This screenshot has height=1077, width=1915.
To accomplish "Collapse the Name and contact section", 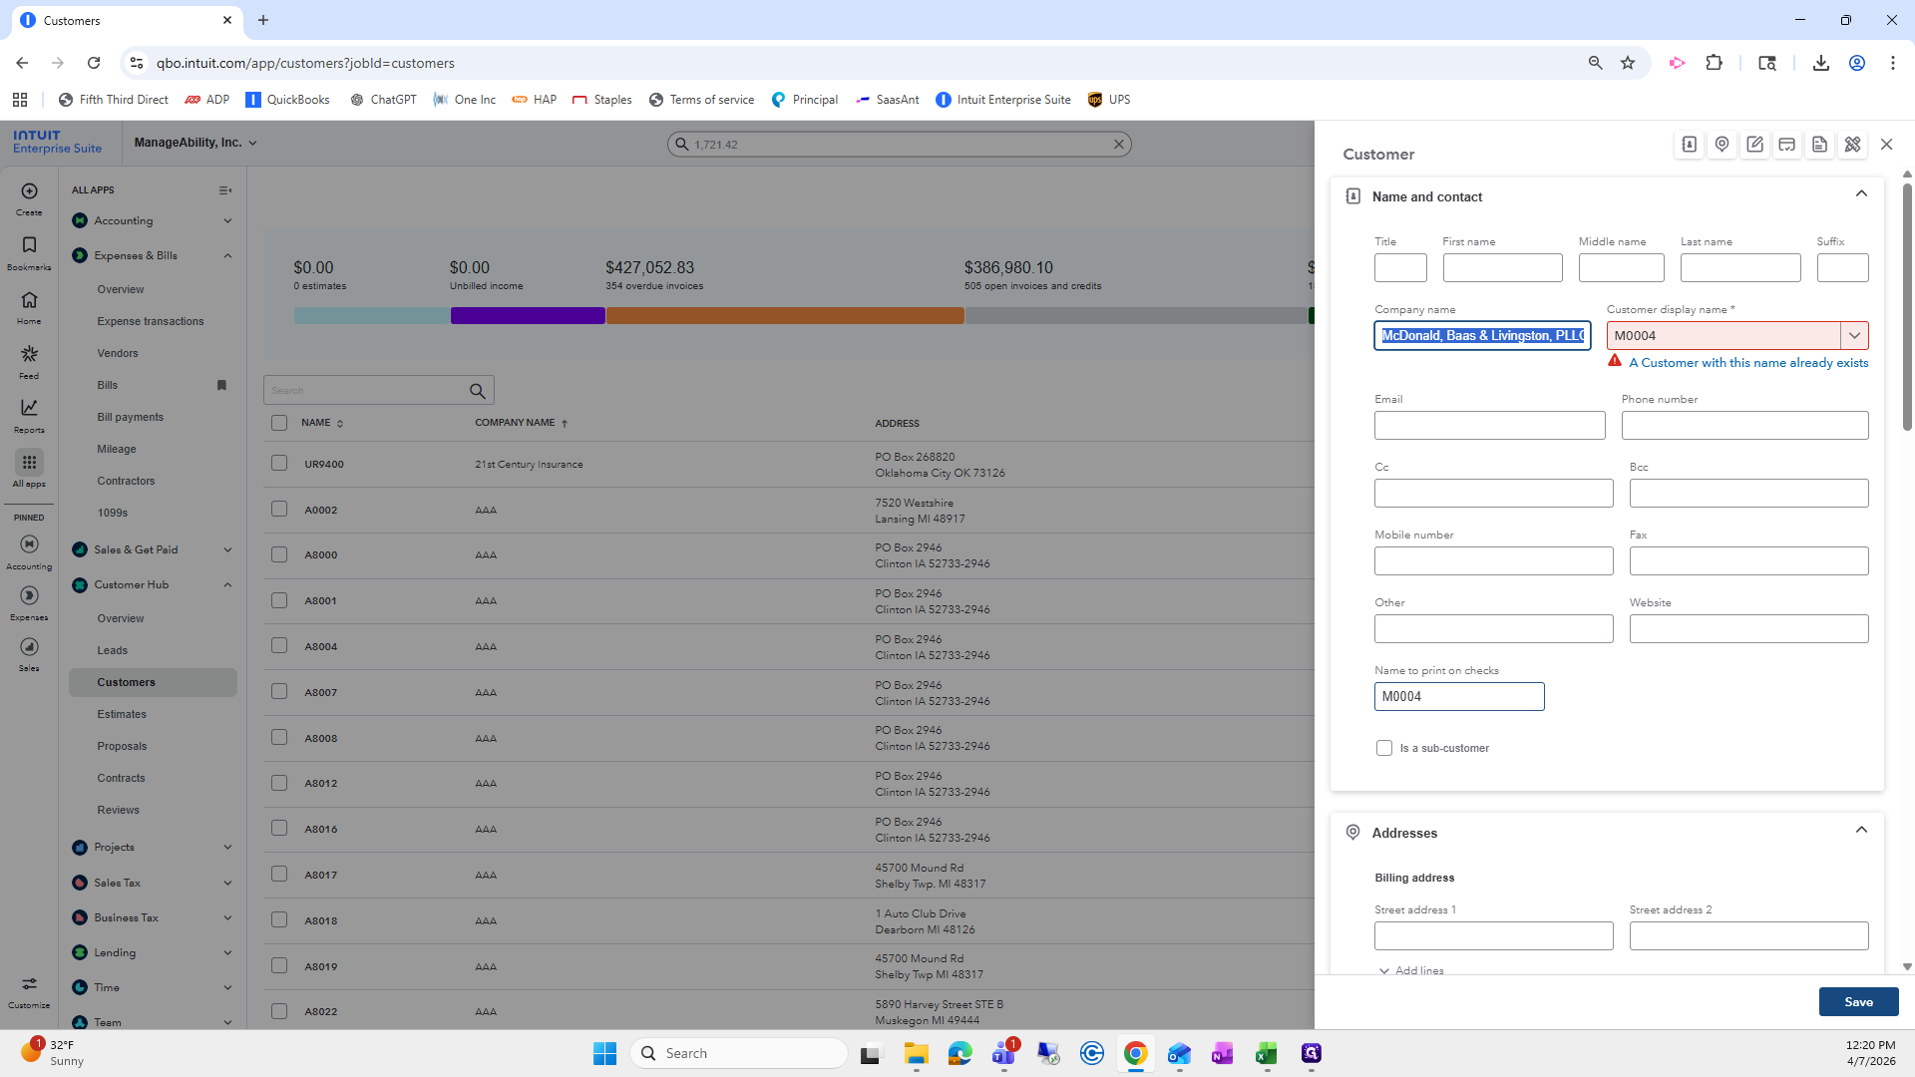I will point(1861,194).
